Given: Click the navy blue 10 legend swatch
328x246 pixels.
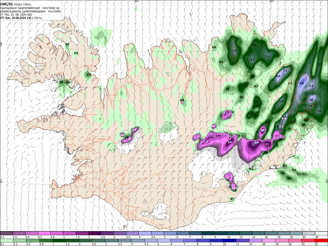Looking at the screenshot, I should (230, 240).
